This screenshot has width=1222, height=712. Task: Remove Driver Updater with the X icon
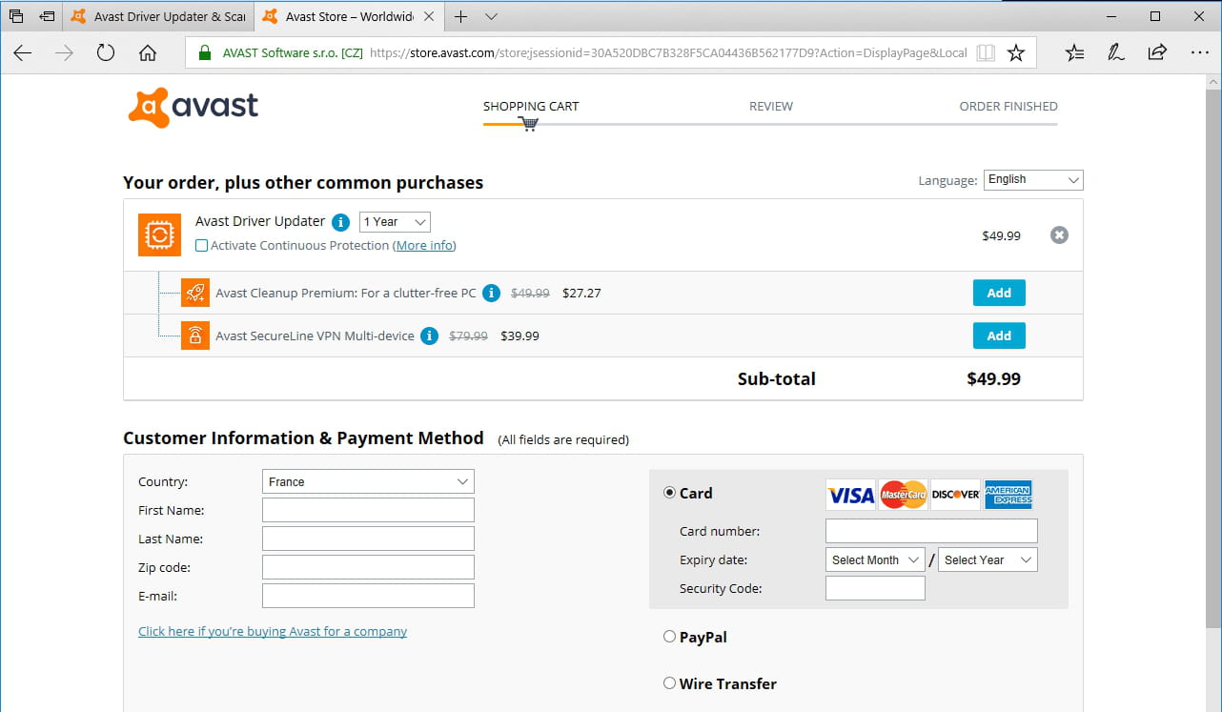click(x=1059, y=234)
